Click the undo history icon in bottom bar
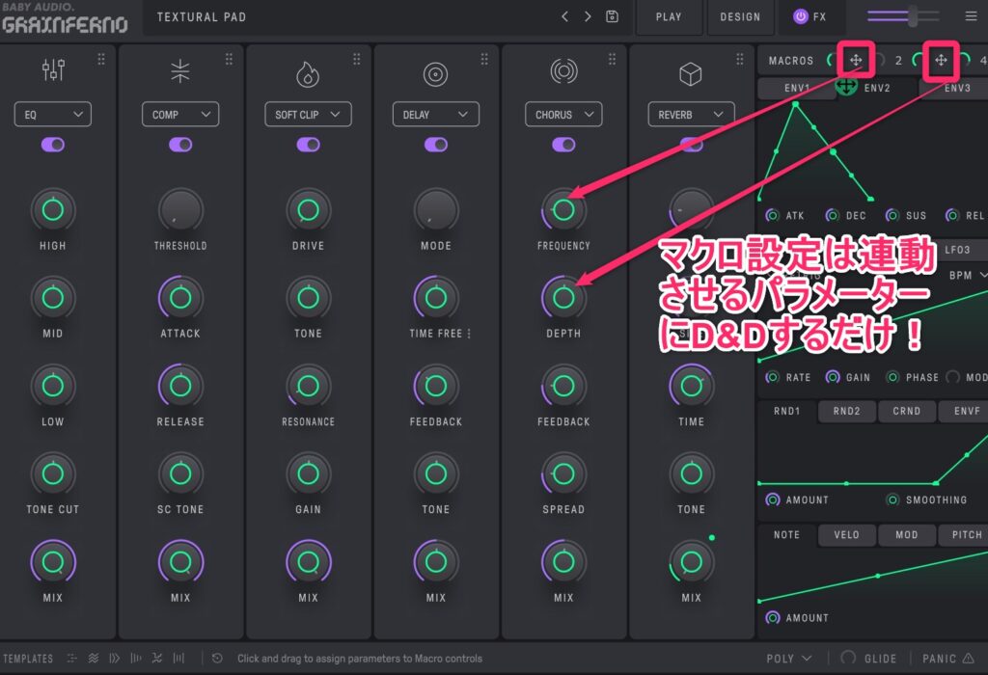Screen dimensions: 988x675 click(218, 659)
